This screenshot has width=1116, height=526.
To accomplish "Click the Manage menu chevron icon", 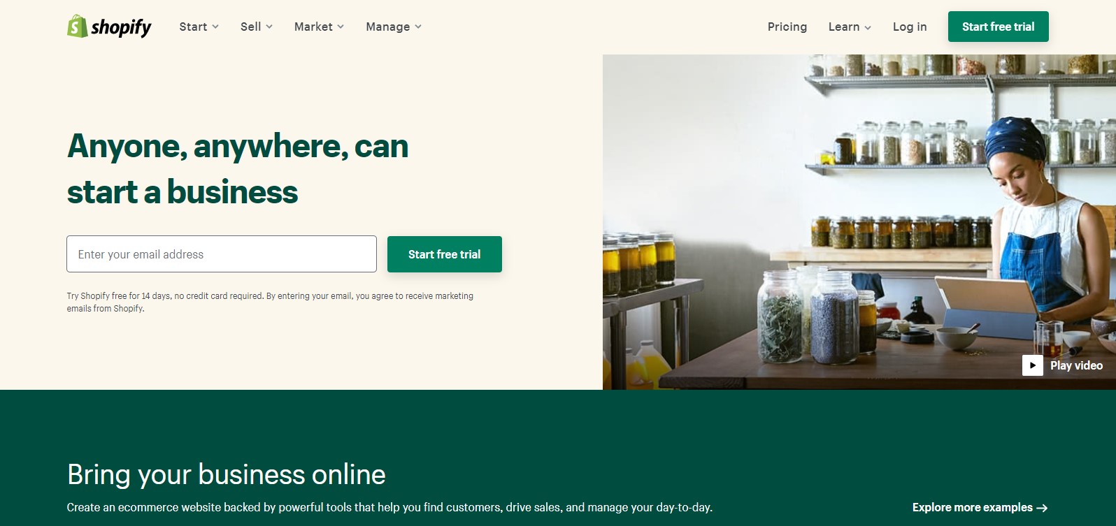I will tap(418, 27).
